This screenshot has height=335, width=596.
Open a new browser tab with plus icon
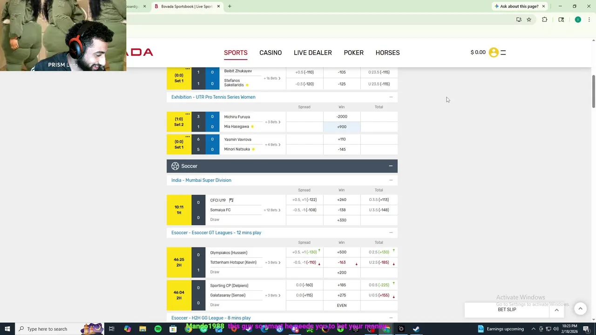(230, 7)
